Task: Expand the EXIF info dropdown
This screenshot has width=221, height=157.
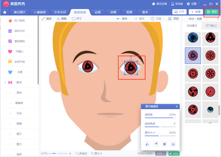Action: point(161,153)
